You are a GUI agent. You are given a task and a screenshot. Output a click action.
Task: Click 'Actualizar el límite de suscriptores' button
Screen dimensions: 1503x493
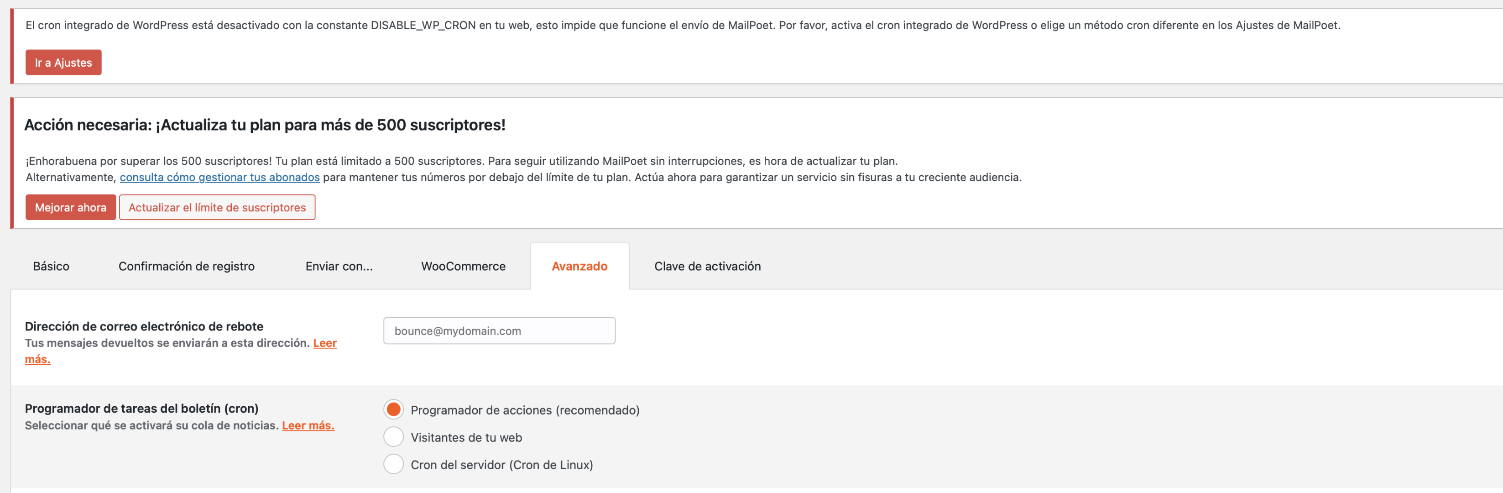pyautogui.click(x=217, y=207)
